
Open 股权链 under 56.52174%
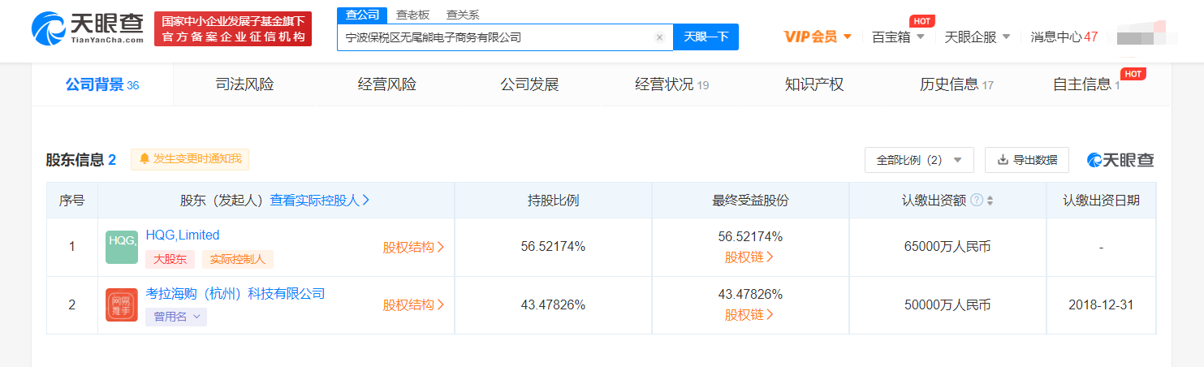tap(749, 257)
